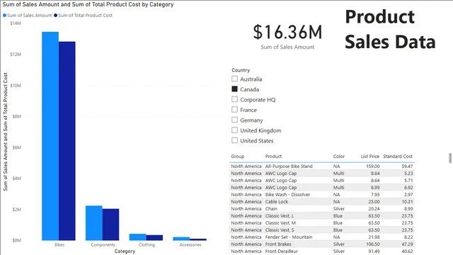Click the 106.50 list price value

[373, 244]
